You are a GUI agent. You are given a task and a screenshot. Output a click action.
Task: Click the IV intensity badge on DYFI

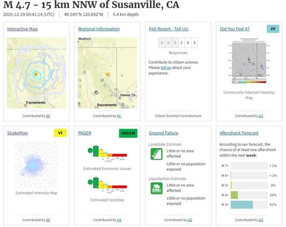pyautogui.click(x=273, y=29)
